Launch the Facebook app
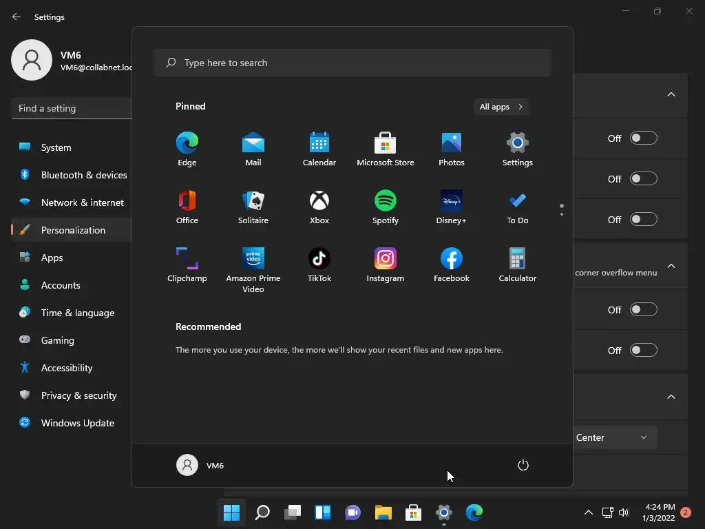 point(452,265)
